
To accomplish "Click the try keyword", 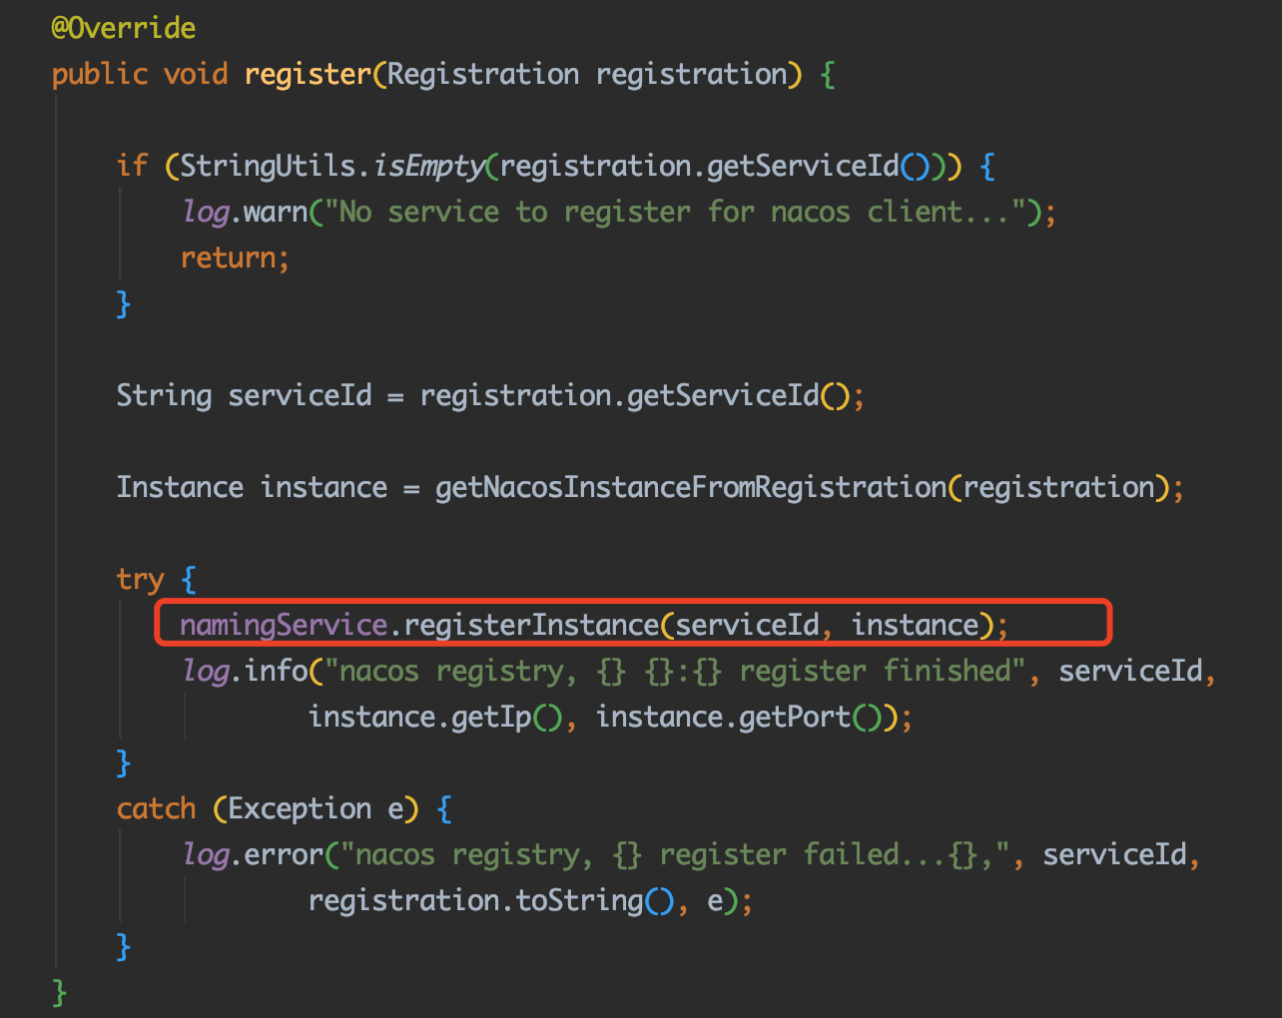I will point(140,579).
